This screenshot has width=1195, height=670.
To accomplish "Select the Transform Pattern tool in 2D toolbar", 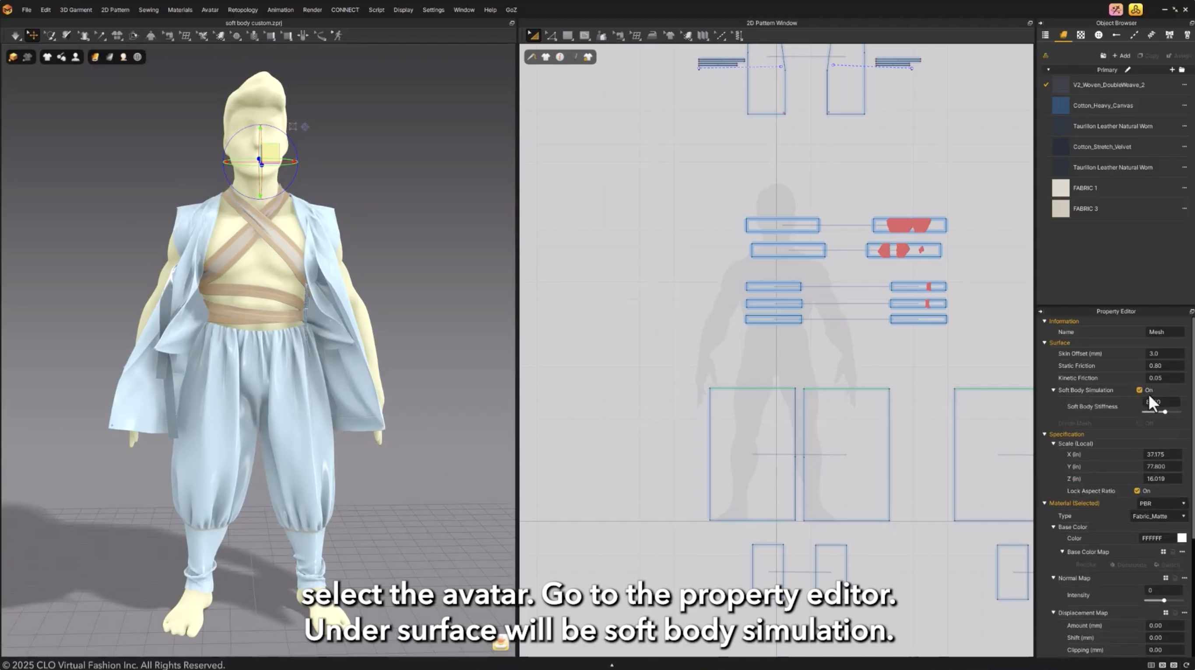I will 534,36.
